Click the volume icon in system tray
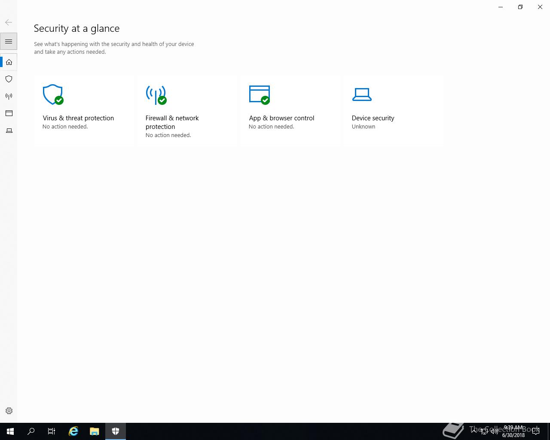This screenshot has width=550, height=440. tap(494, 431)
